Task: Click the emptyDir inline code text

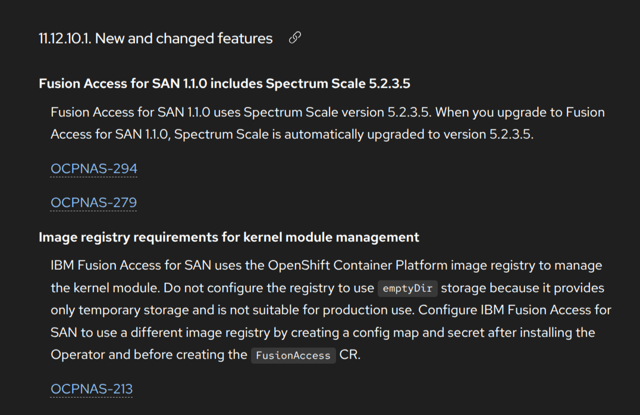Action: (407, 288)
